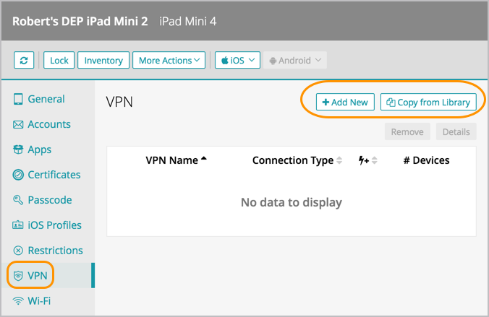Image resolution: width=489 pixels, height=317 pixels.
Task: Click the refresh icon button
Action: coord(25,61)
